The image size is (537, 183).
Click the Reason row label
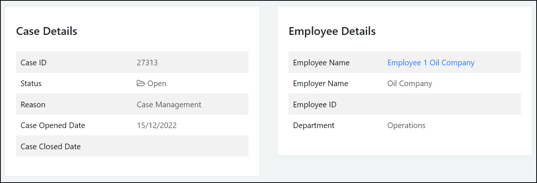click(33, 105)
